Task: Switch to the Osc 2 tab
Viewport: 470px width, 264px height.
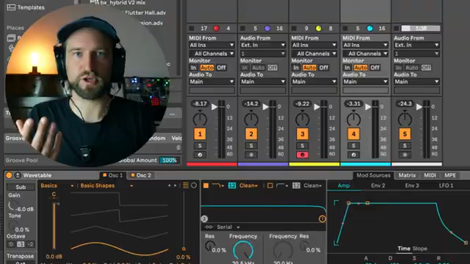Action: 140,175
